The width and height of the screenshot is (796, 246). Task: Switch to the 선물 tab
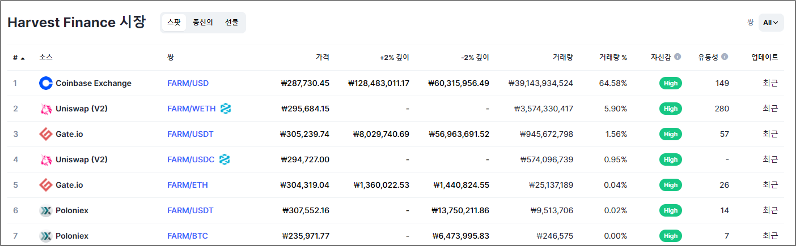point(232,23)
